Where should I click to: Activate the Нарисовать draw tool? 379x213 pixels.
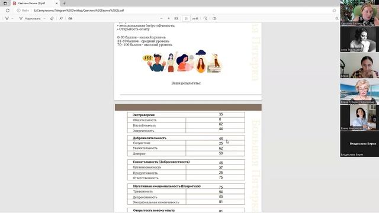(30, 18)
